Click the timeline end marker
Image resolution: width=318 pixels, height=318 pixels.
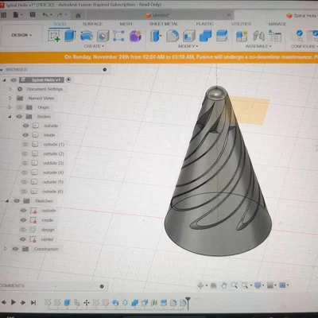point(188,303)
